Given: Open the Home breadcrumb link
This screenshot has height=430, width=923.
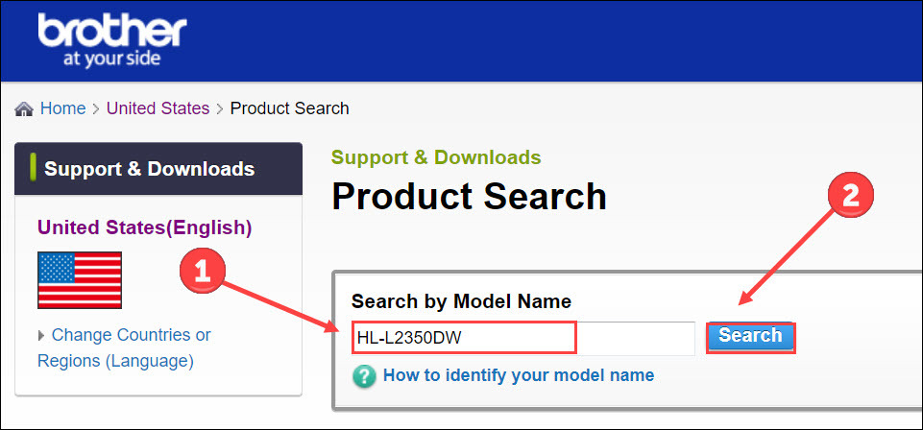Looking at the screenshot, I should 62,108.
